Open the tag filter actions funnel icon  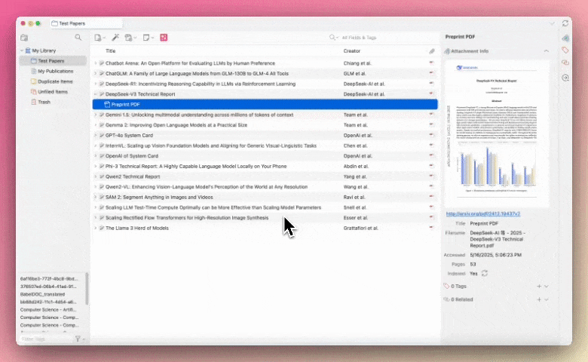pyautogui.click(x=78, y=339)
